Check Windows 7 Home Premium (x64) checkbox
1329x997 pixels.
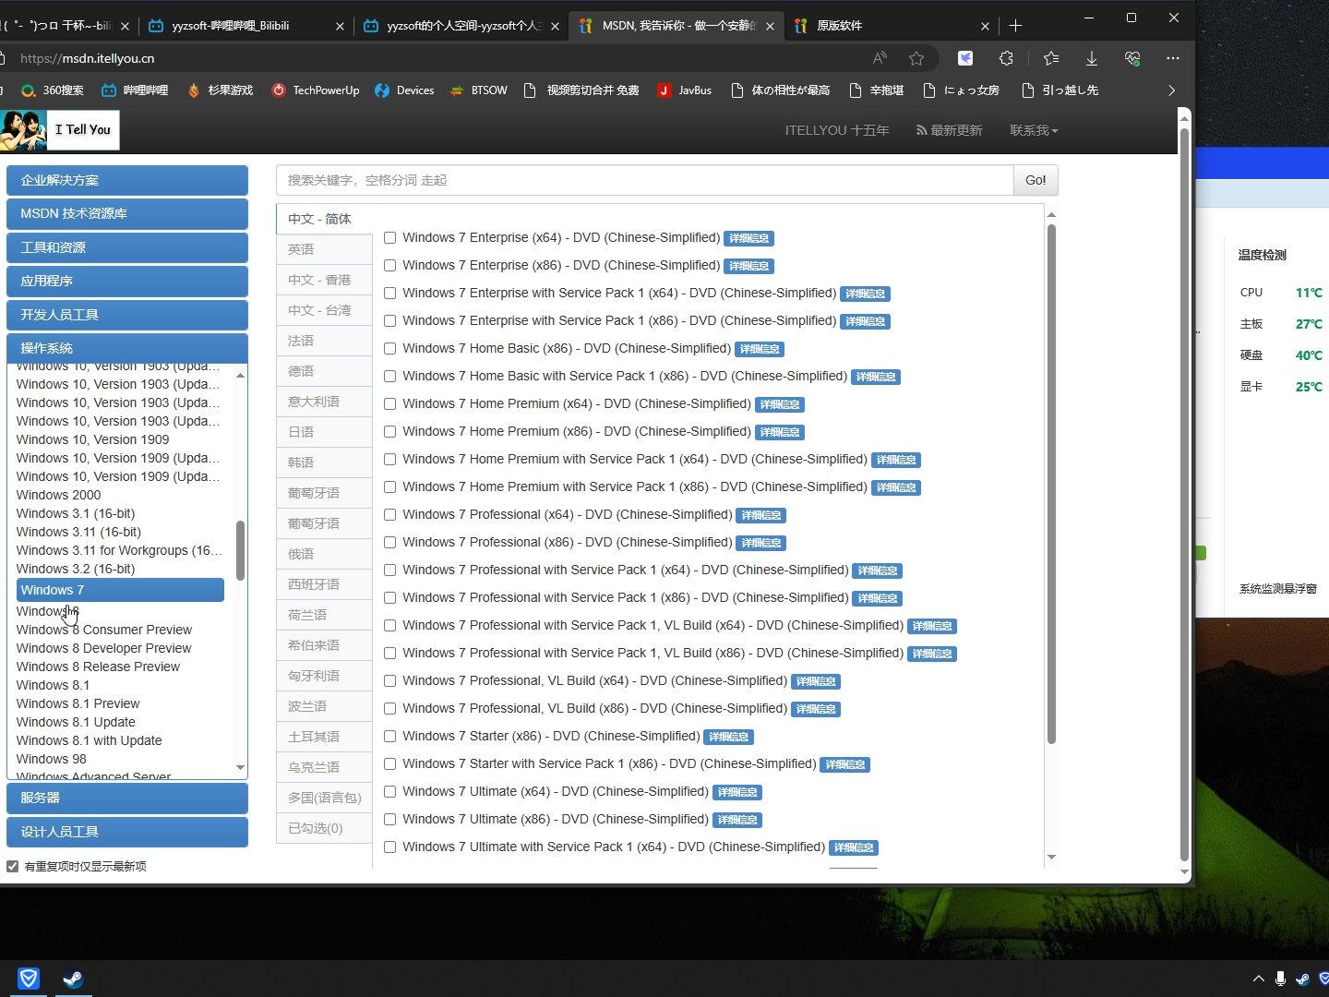point(390,404)
